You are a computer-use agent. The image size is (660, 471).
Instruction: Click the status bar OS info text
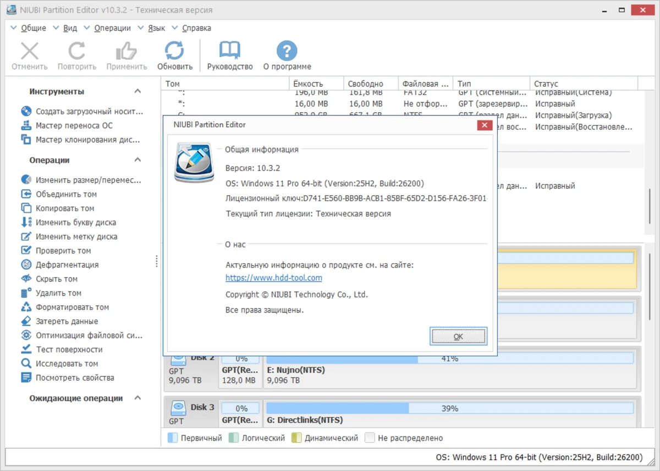[539, 457]
